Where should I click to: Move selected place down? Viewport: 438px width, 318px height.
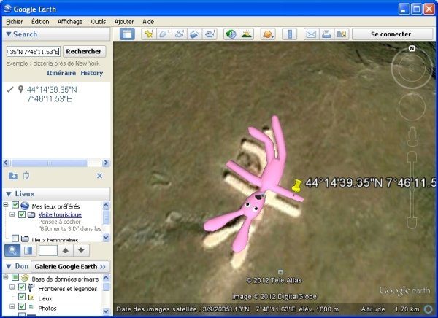81,250
